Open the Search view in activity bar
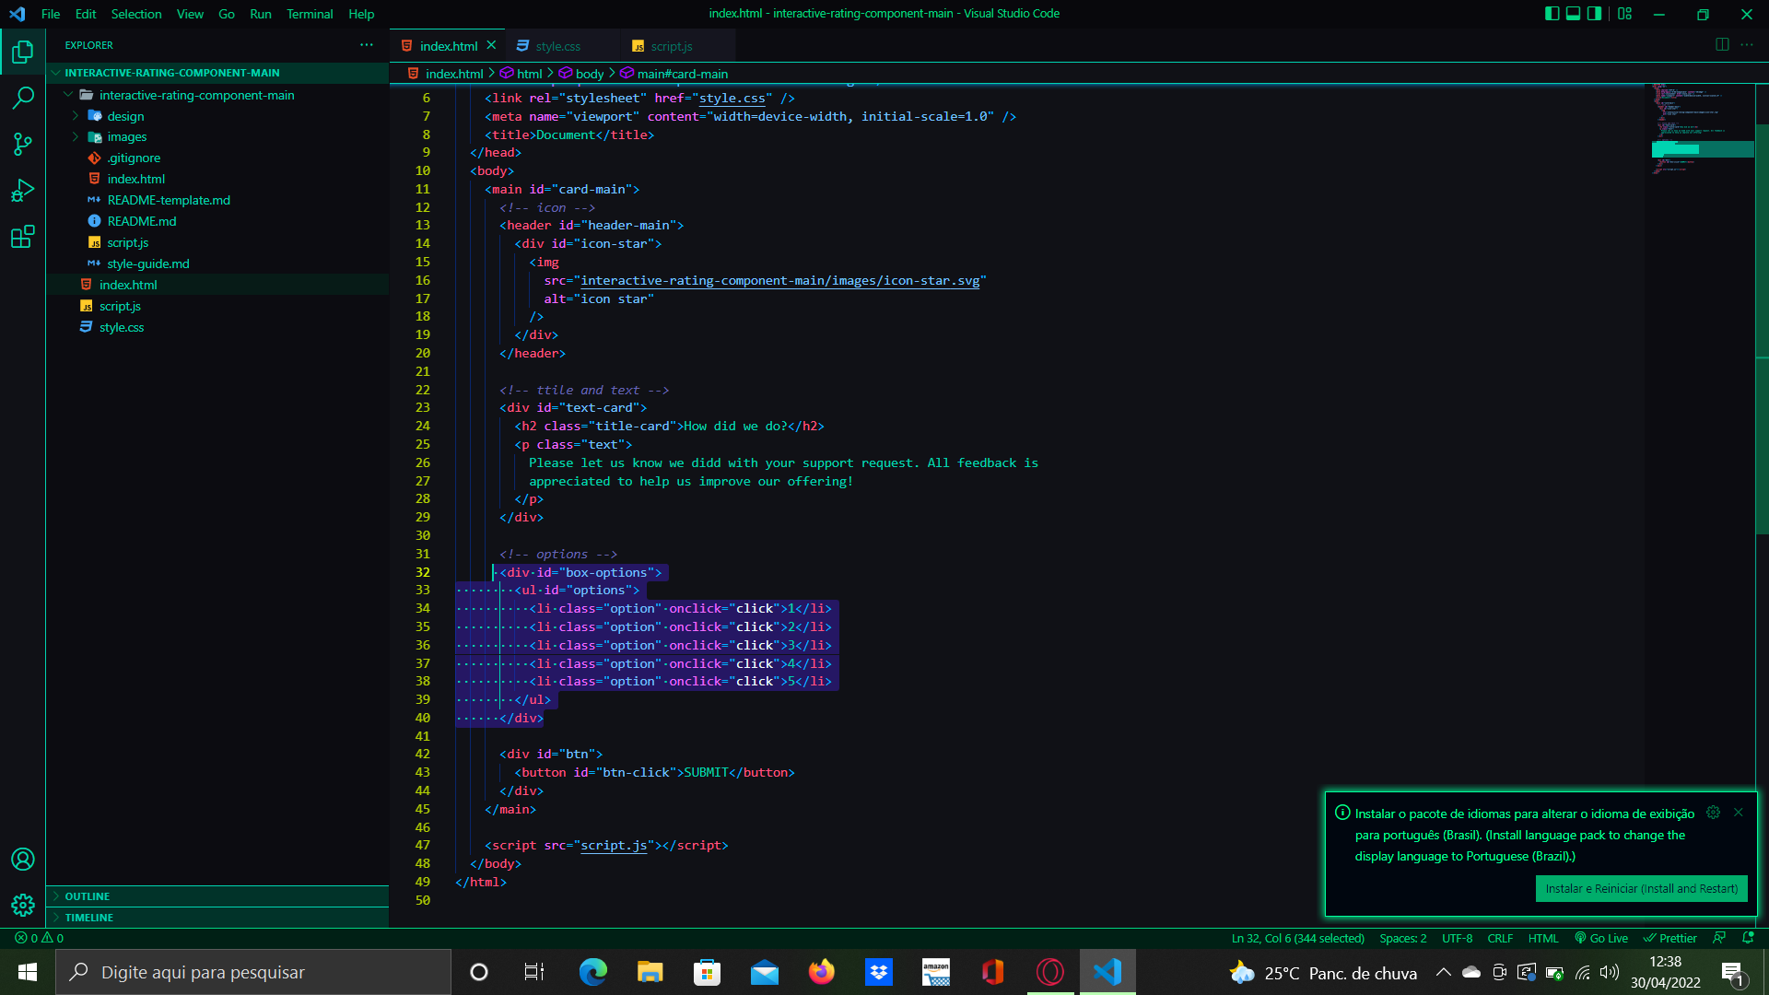The width and height of the screenshot is (1769, 995). (23, 98)
